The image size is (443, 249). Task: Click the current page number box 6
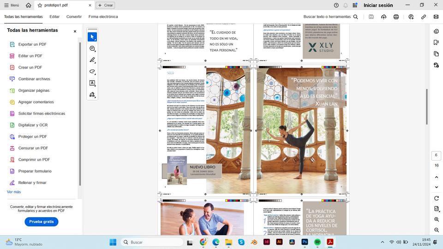[436, 155]
